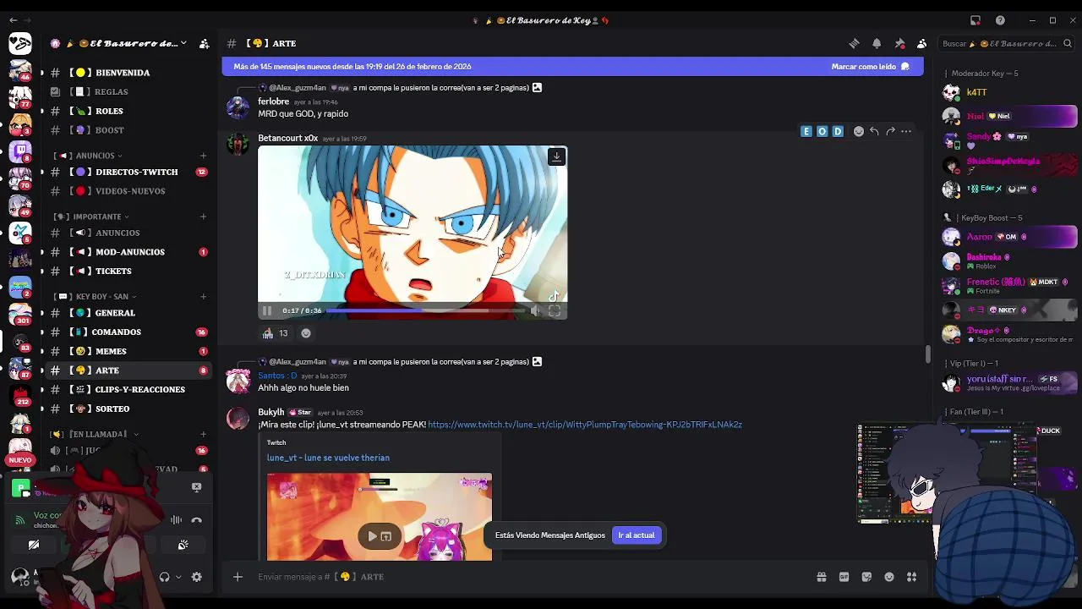
Task: Open the GIF picker icon
Action: pos(844,577)
